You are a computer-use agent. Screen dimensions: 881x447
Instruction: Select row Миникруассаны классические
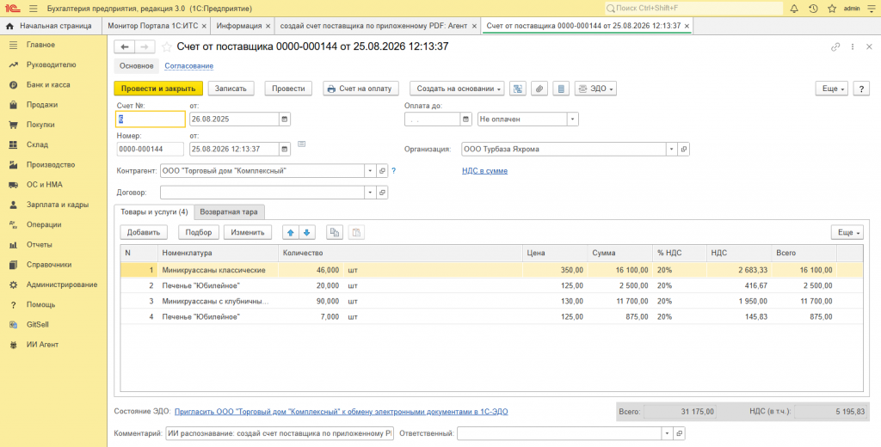[x=492, y=270]
